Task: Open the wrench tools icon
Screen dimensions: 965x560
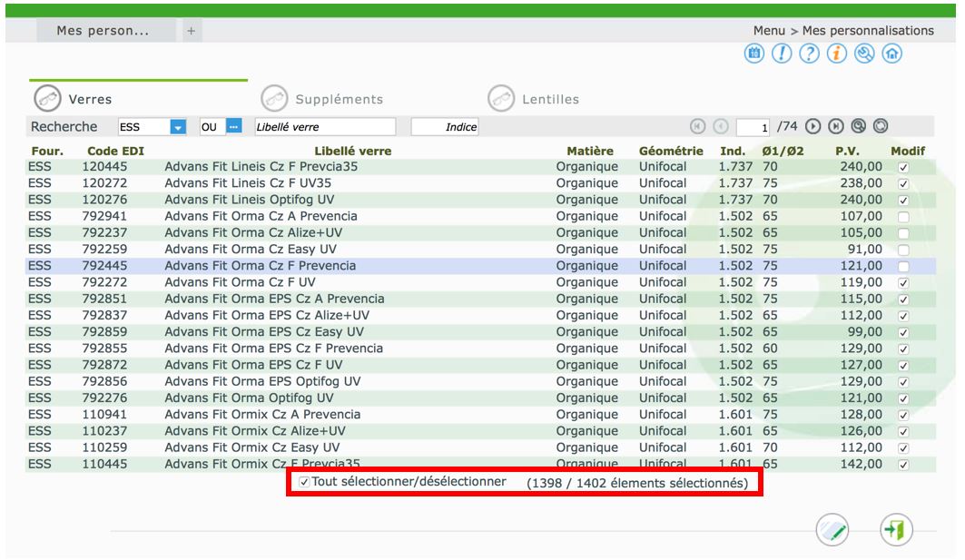Action: pyautogui.click(x=864, y=54)
